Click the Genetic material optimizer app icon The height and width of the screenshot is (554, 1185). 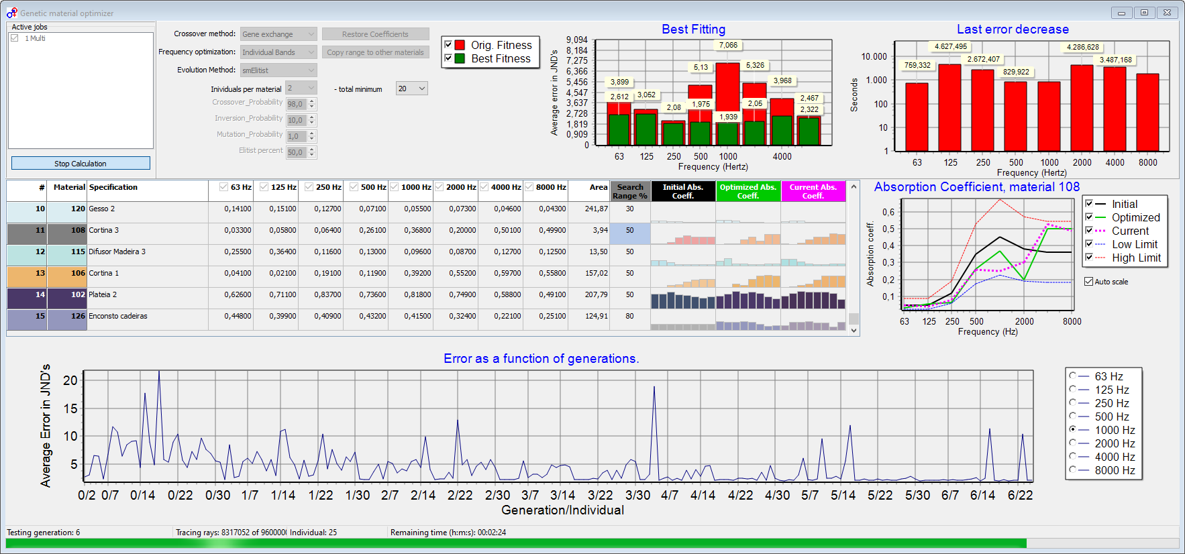pyautogui.click(x=11, y=13)
